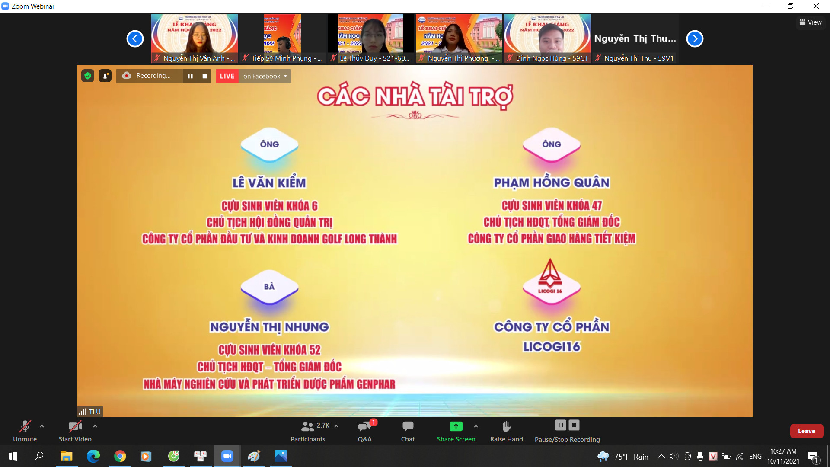Open the Participants list
This screenshot has width=830, height=467.
(x=308, y=431)
